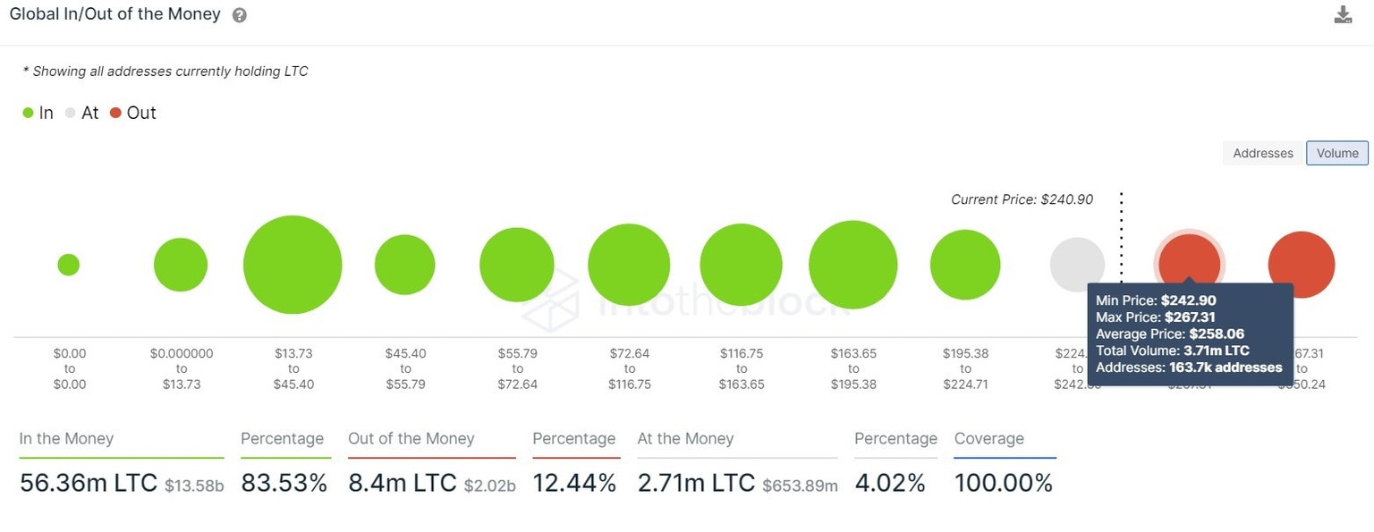
Task: Click the In the Money column header
Action: [66, 438]
